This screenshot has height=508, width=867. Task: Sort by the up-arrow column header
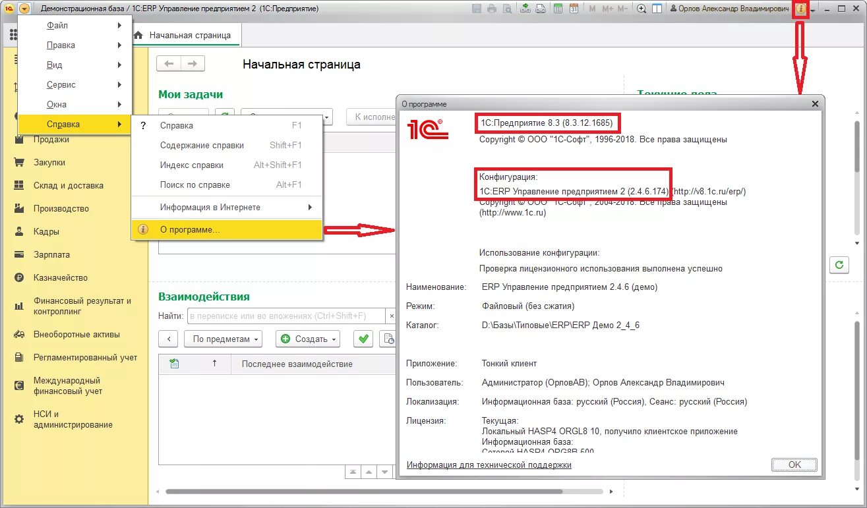tap(214, 364)
